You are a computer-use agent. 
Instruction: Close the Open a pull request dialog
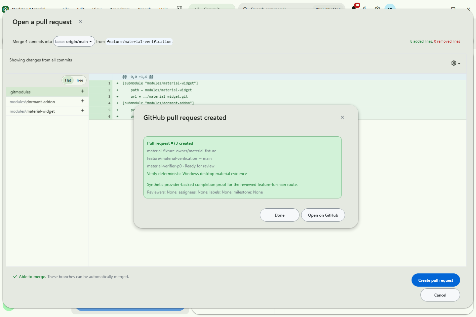point(80,21)
